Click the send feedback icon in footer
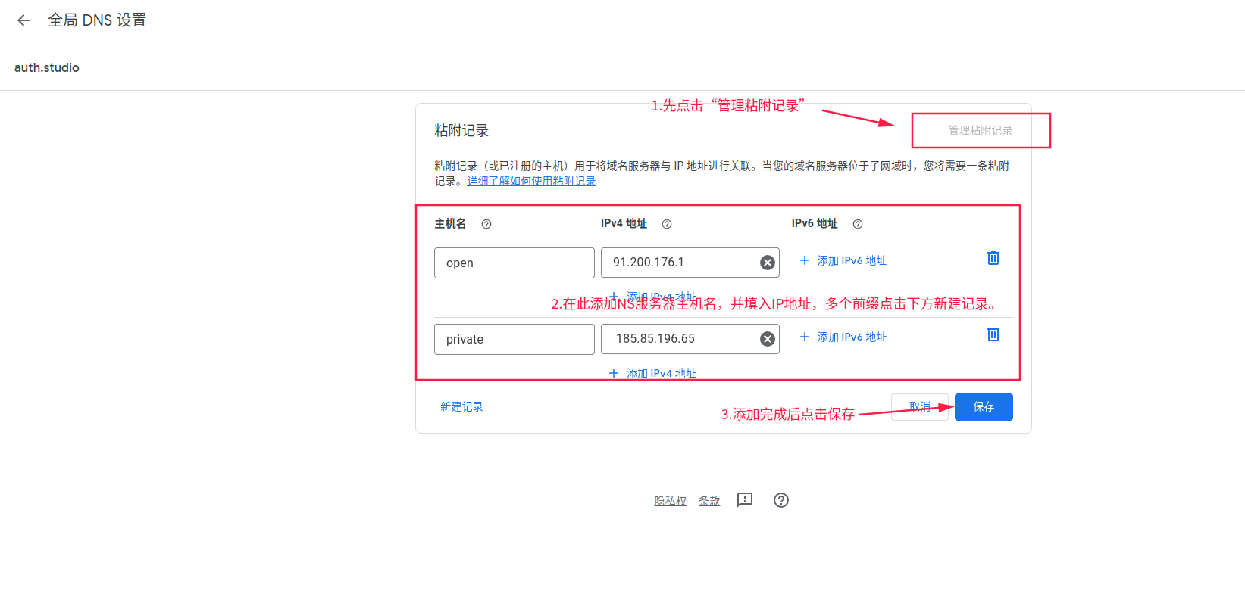 point(745,500)
